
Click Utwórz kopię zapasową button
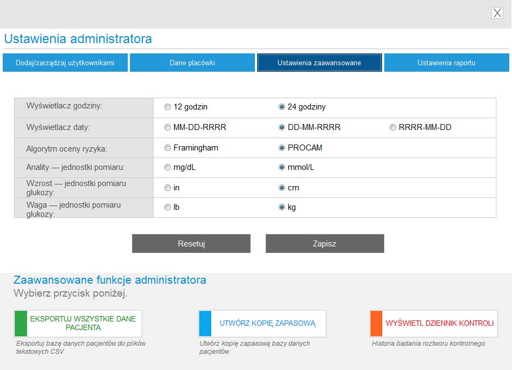point(262,323)
